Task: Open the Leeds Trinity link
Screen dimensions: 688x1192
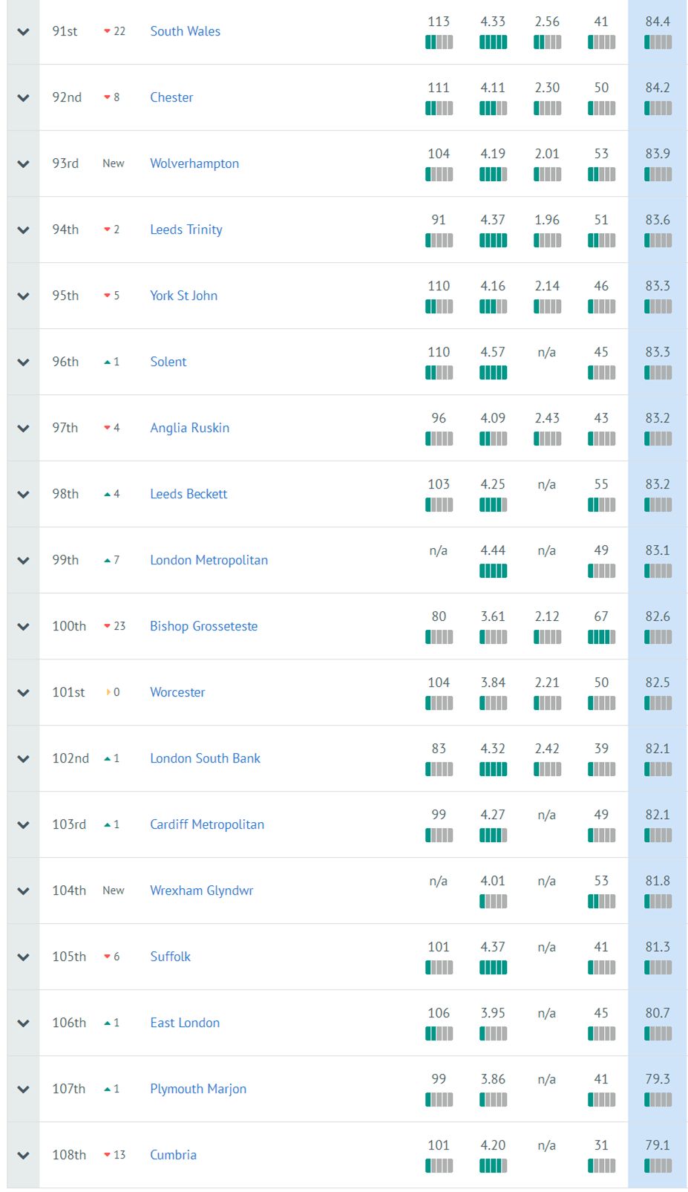Action: click(186, 229)
